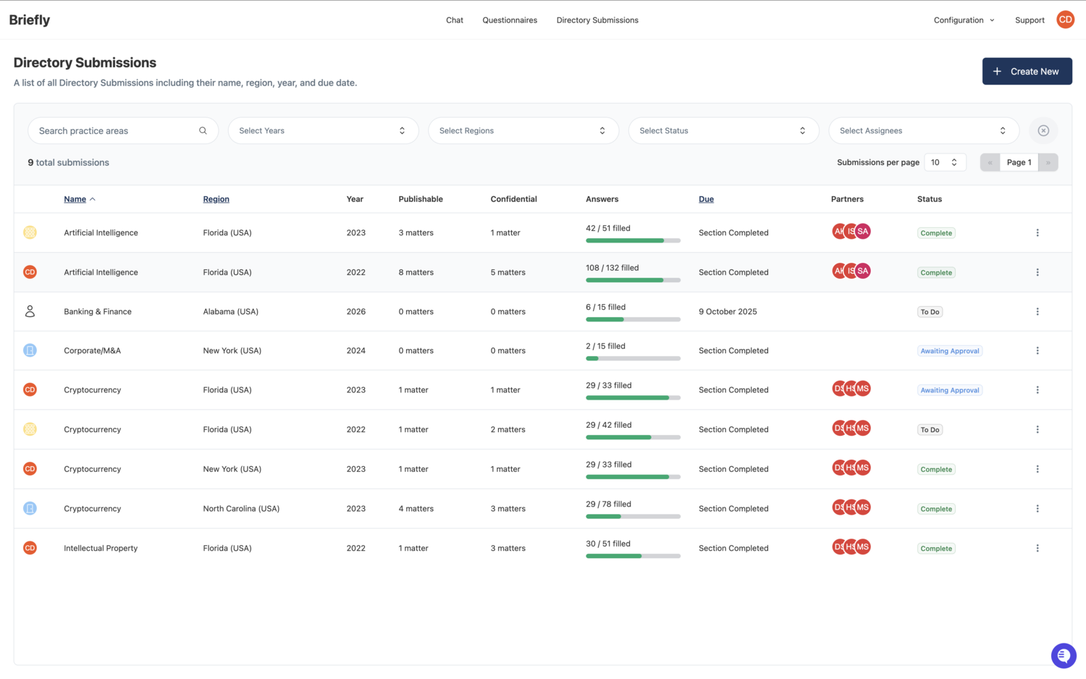
Task: Open row options for Banking & Finance
Action: (x=1037, y=312)
